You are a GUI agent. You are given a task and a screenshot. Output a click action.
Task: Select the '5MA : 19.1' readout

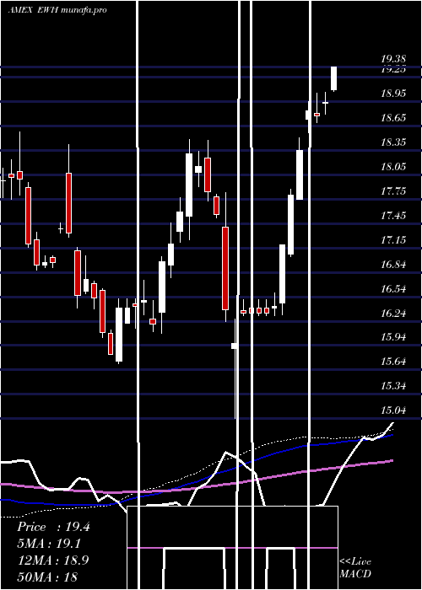point(49,544)
